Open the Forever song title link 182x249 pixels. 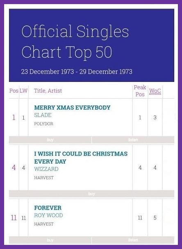point(48,208)
